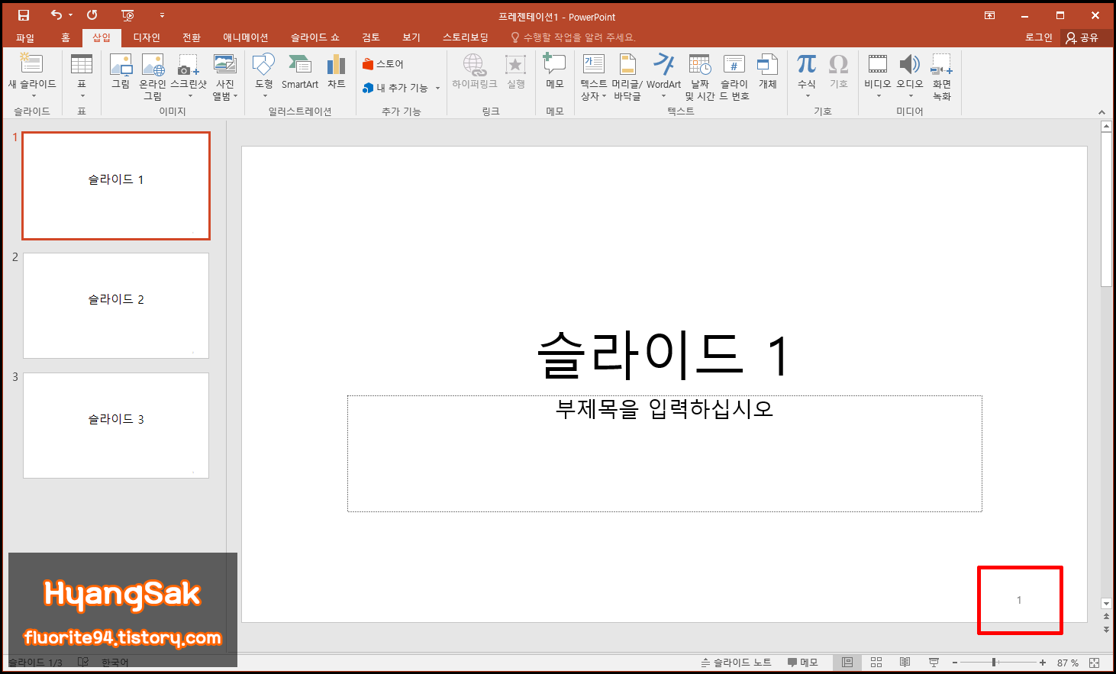This screenshot has height=674, width=1116.
Task: Switch to normal view in the status bar
Action: pyautogui.click(x=847, y=663)
